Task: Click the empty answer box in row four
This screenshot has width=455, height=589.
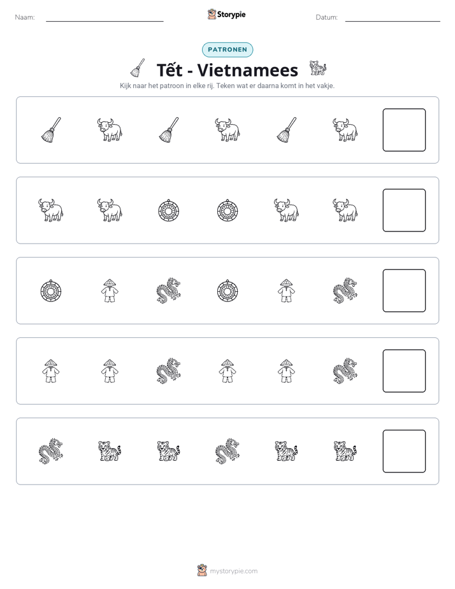Action: point(404,371)
